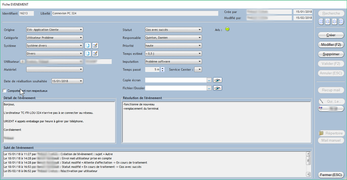Decrease Temps passé with down arrow
Screen dimensions: 347x180
(x=163, y=71)
